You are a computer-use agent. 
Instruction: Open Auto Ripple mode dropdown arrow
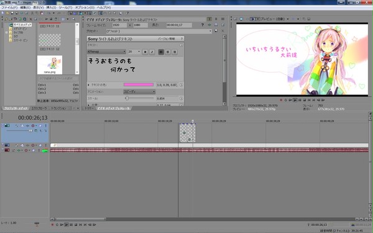(x=85, y=13)
